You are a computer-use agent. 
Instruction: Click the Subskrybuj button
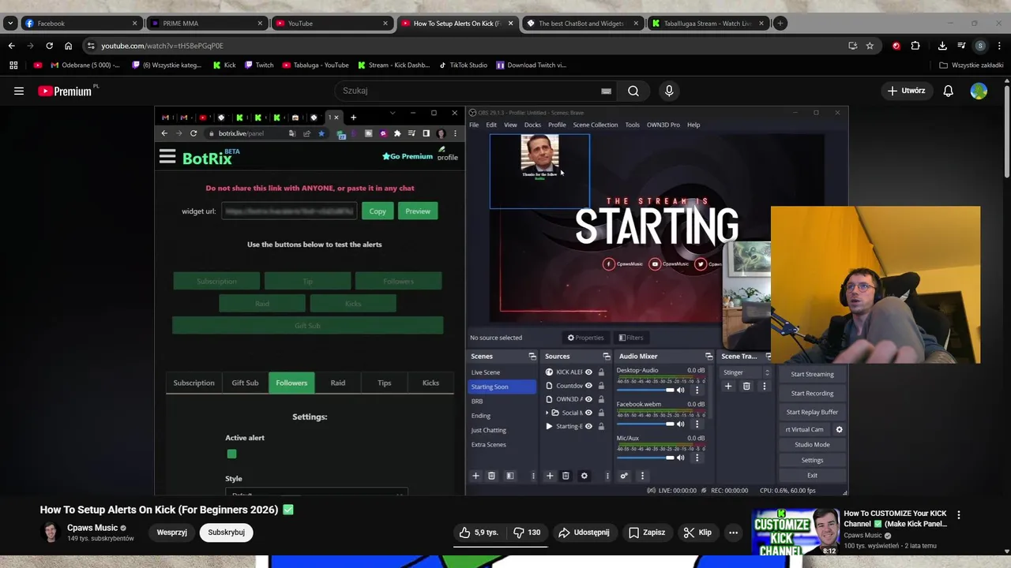(x=226, y=532)
